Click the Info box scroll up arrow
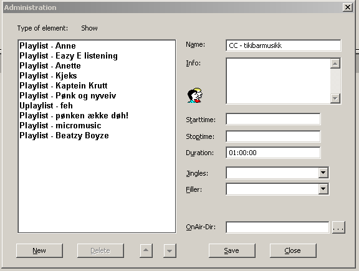Viewport: 359px width, 271px height. point(335,64)
